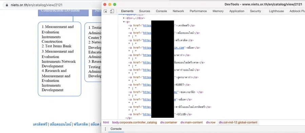This screenshot has width=305, height=133.
Task: Toggle the device toolbar icon
Action: 112,11
